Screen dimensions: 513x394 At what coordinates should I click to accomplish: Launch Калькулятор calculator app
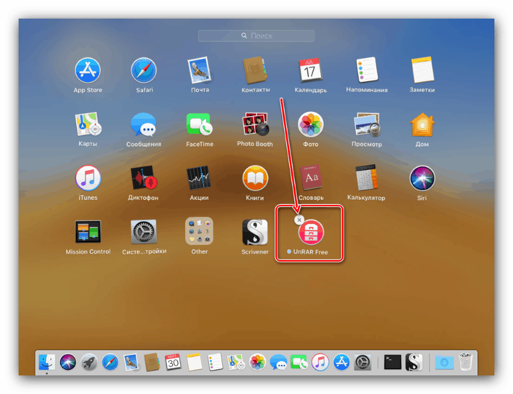(367, 177)
